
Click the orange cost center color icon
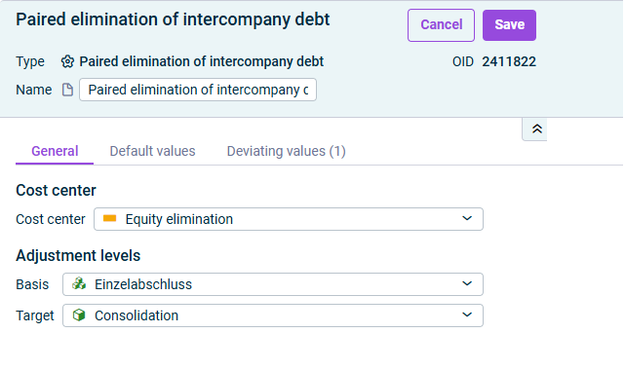click(109, 218)
